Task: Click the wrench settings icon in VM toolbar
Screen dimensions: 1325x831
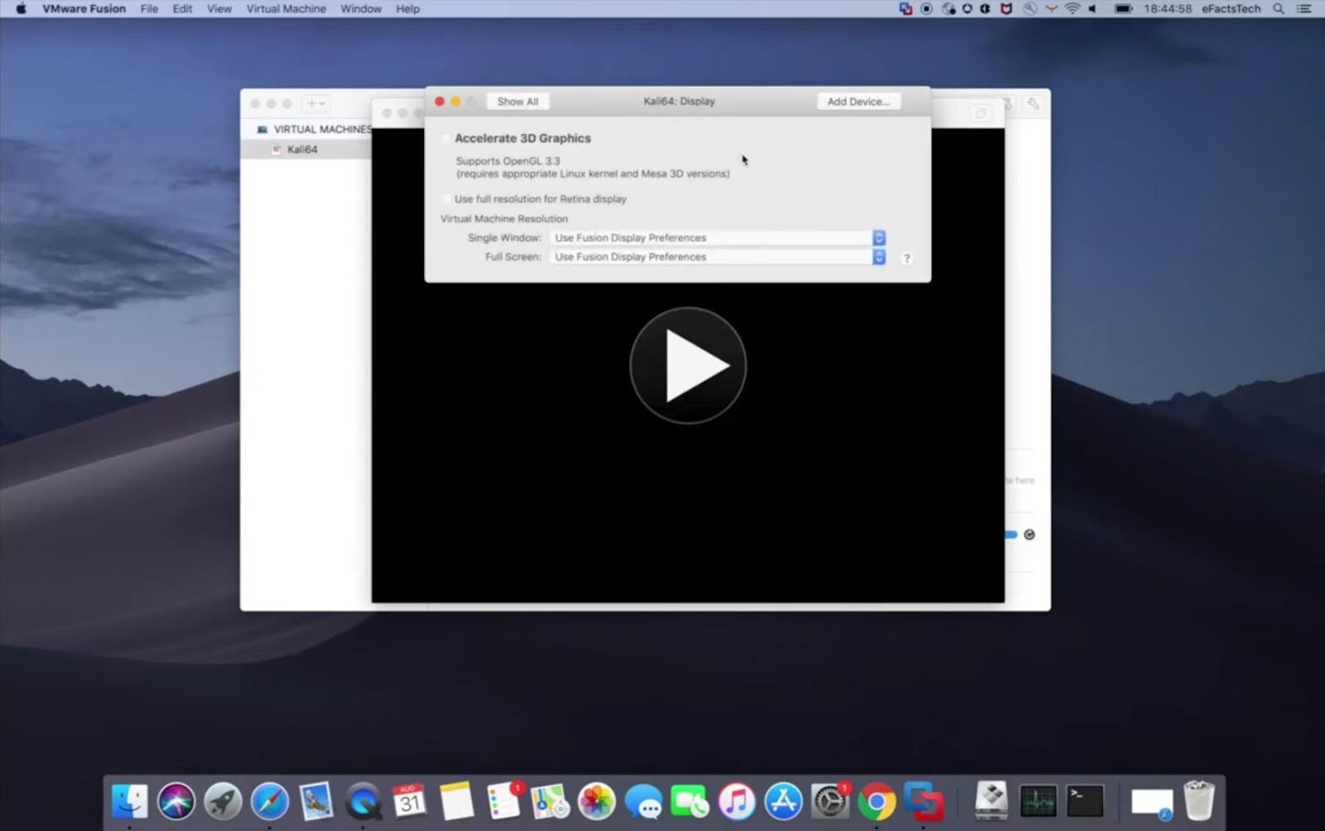Action: (x=1033, y=103)
